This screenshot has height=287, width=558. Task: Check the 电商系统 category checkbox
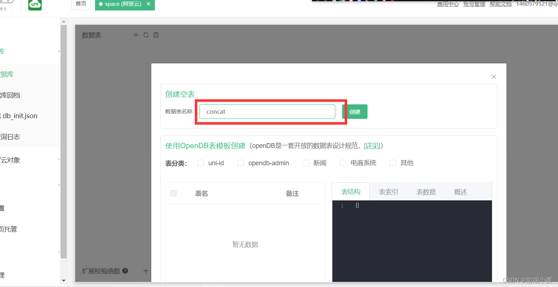pos(343,163)
